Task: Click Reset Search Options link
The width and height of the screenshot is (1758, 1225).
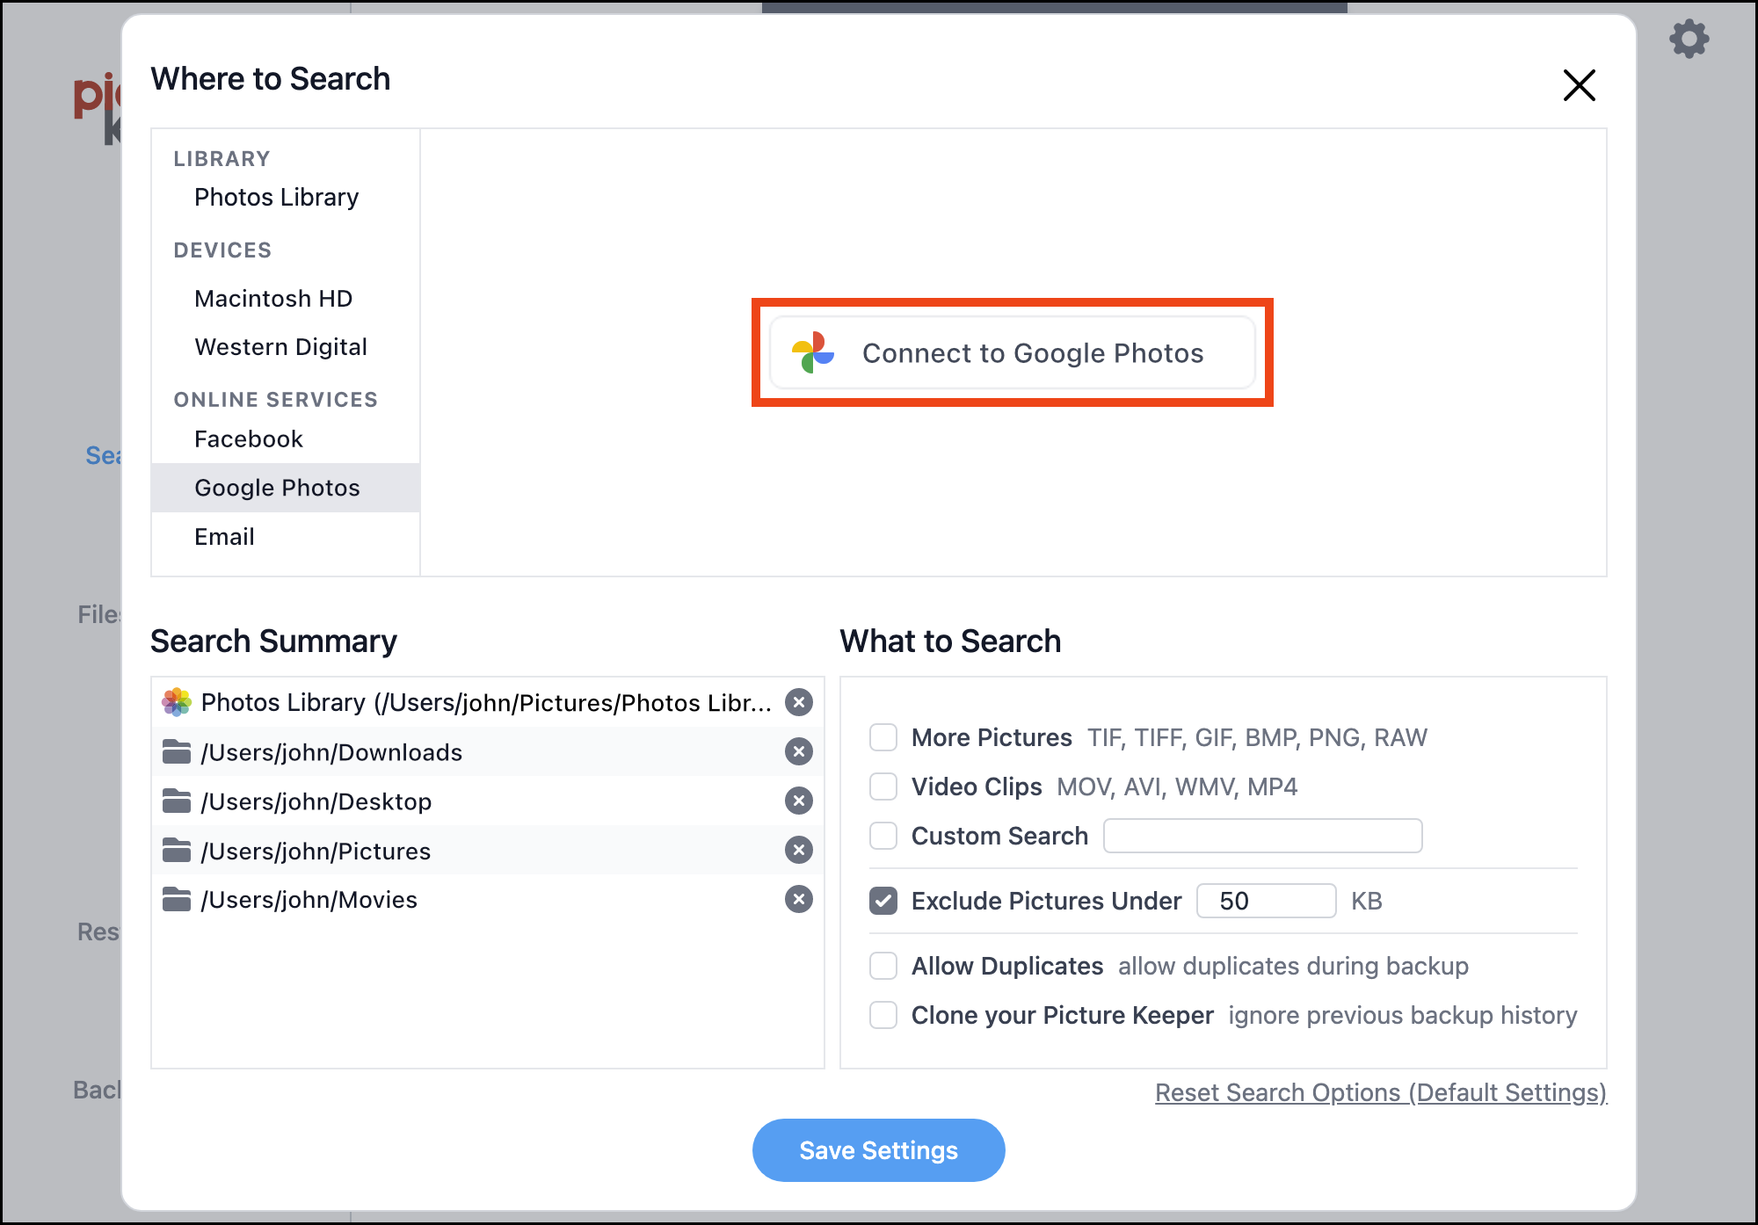Action: (x=1381, y=1092)
